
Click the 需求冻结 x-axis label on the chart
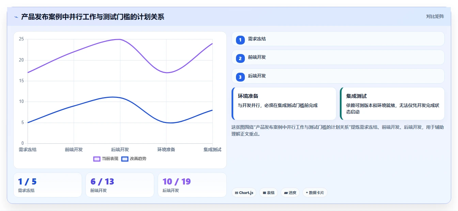(28, 150)
